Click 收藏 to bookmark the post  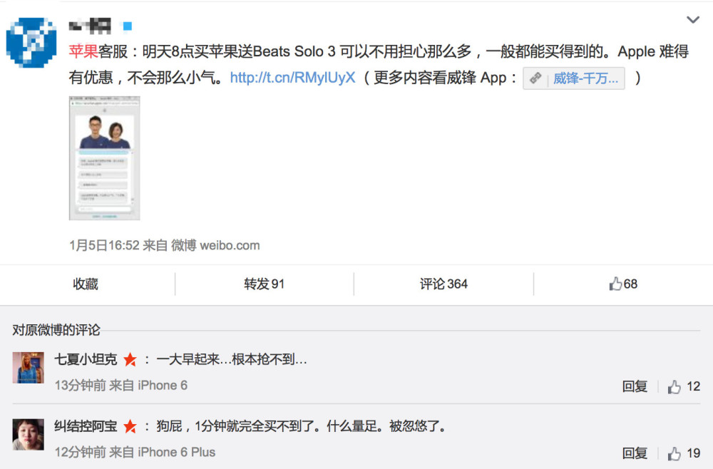coord(86,284)
